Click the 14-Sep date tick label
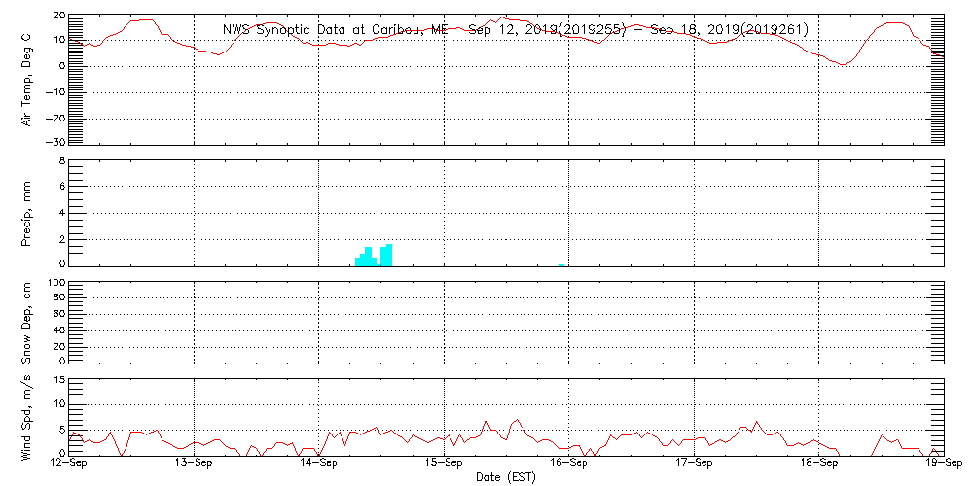 point(319,465)
